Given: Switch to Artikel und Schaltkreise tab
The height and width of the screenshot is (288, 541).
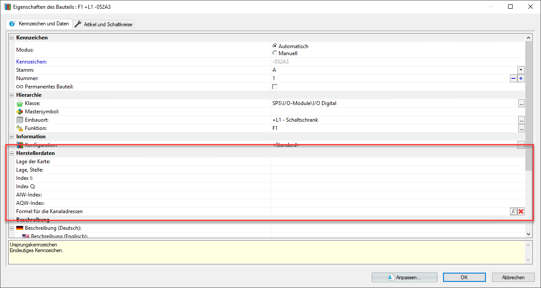Looking at the screenshot, I should [x=104, y=25].
